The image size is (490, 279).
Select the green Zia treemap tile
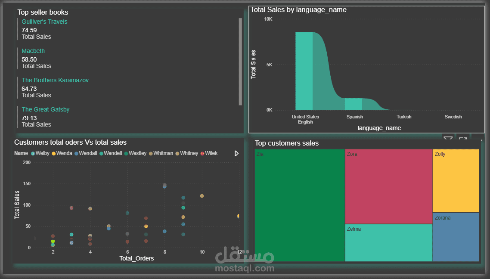[300, 205]
